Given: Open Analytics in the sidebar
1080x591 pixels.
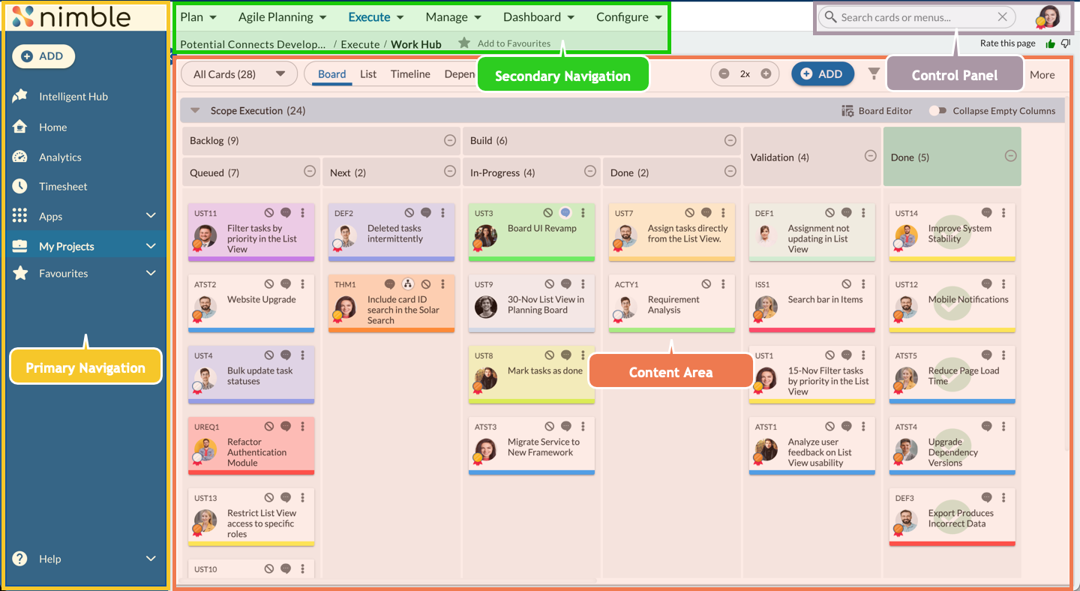Looking at the screenshot, I should pos(60,157).
